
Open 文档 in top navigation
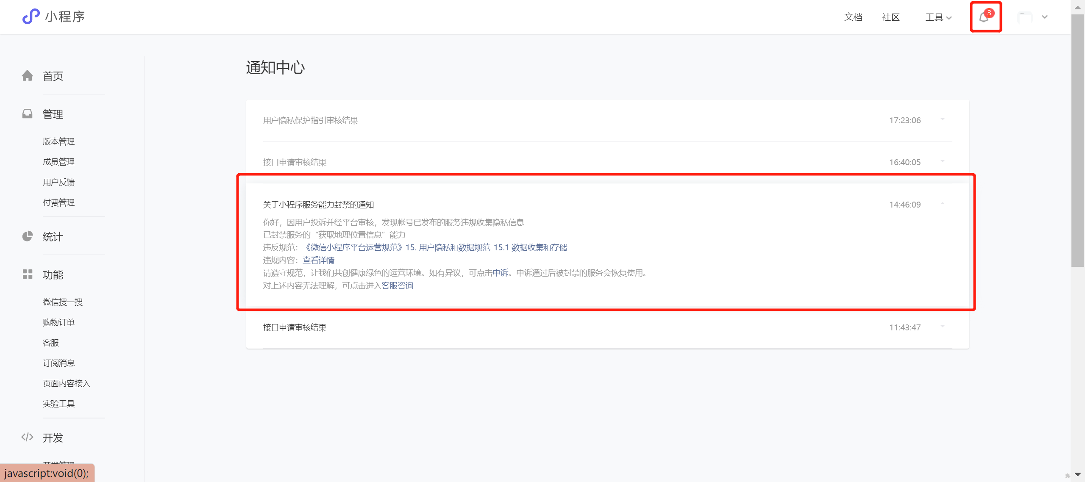pyautogui.click(x=853, y=17)
